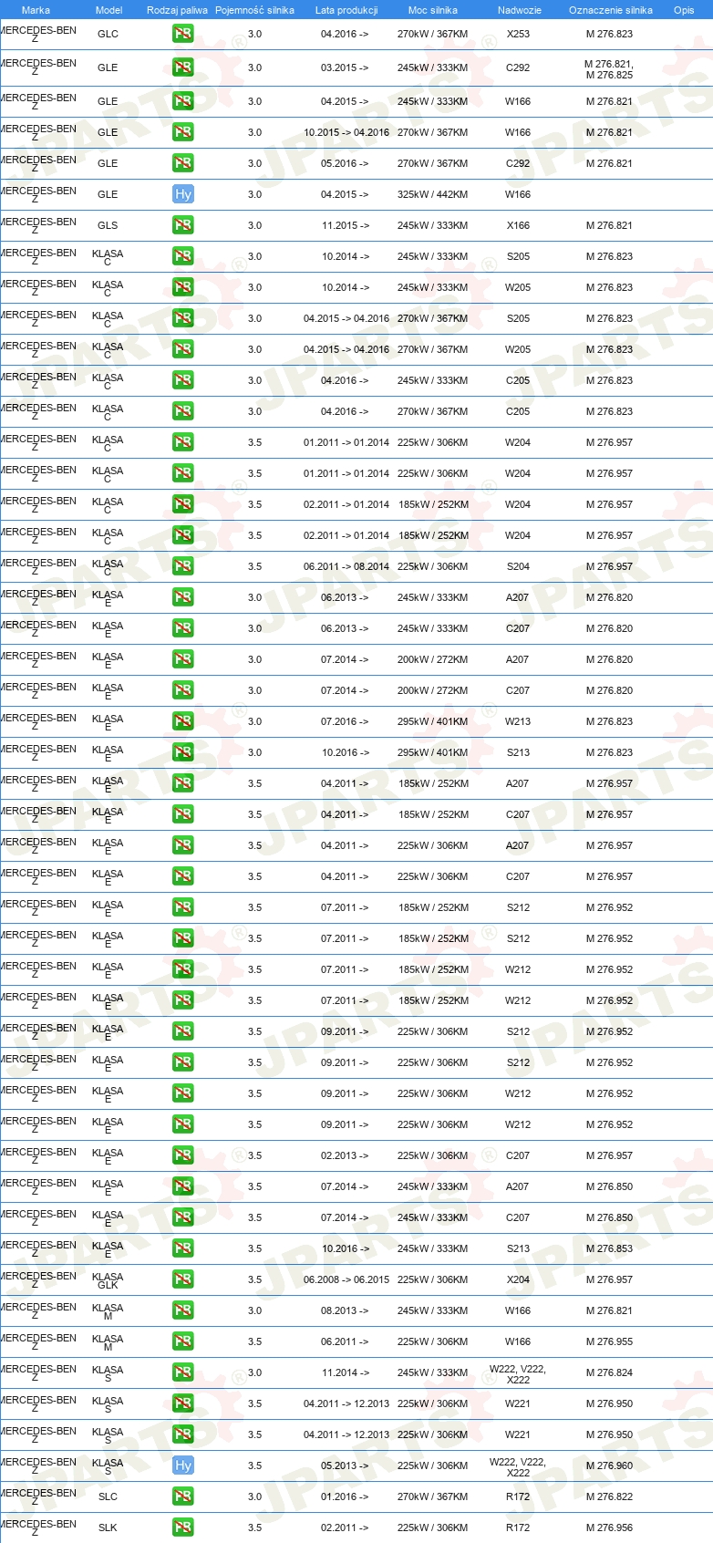Click the petrol fuel icon in the GLC X253 row
The height and width of the screenshot is (1543, 713).
click(x=183, y=34)
